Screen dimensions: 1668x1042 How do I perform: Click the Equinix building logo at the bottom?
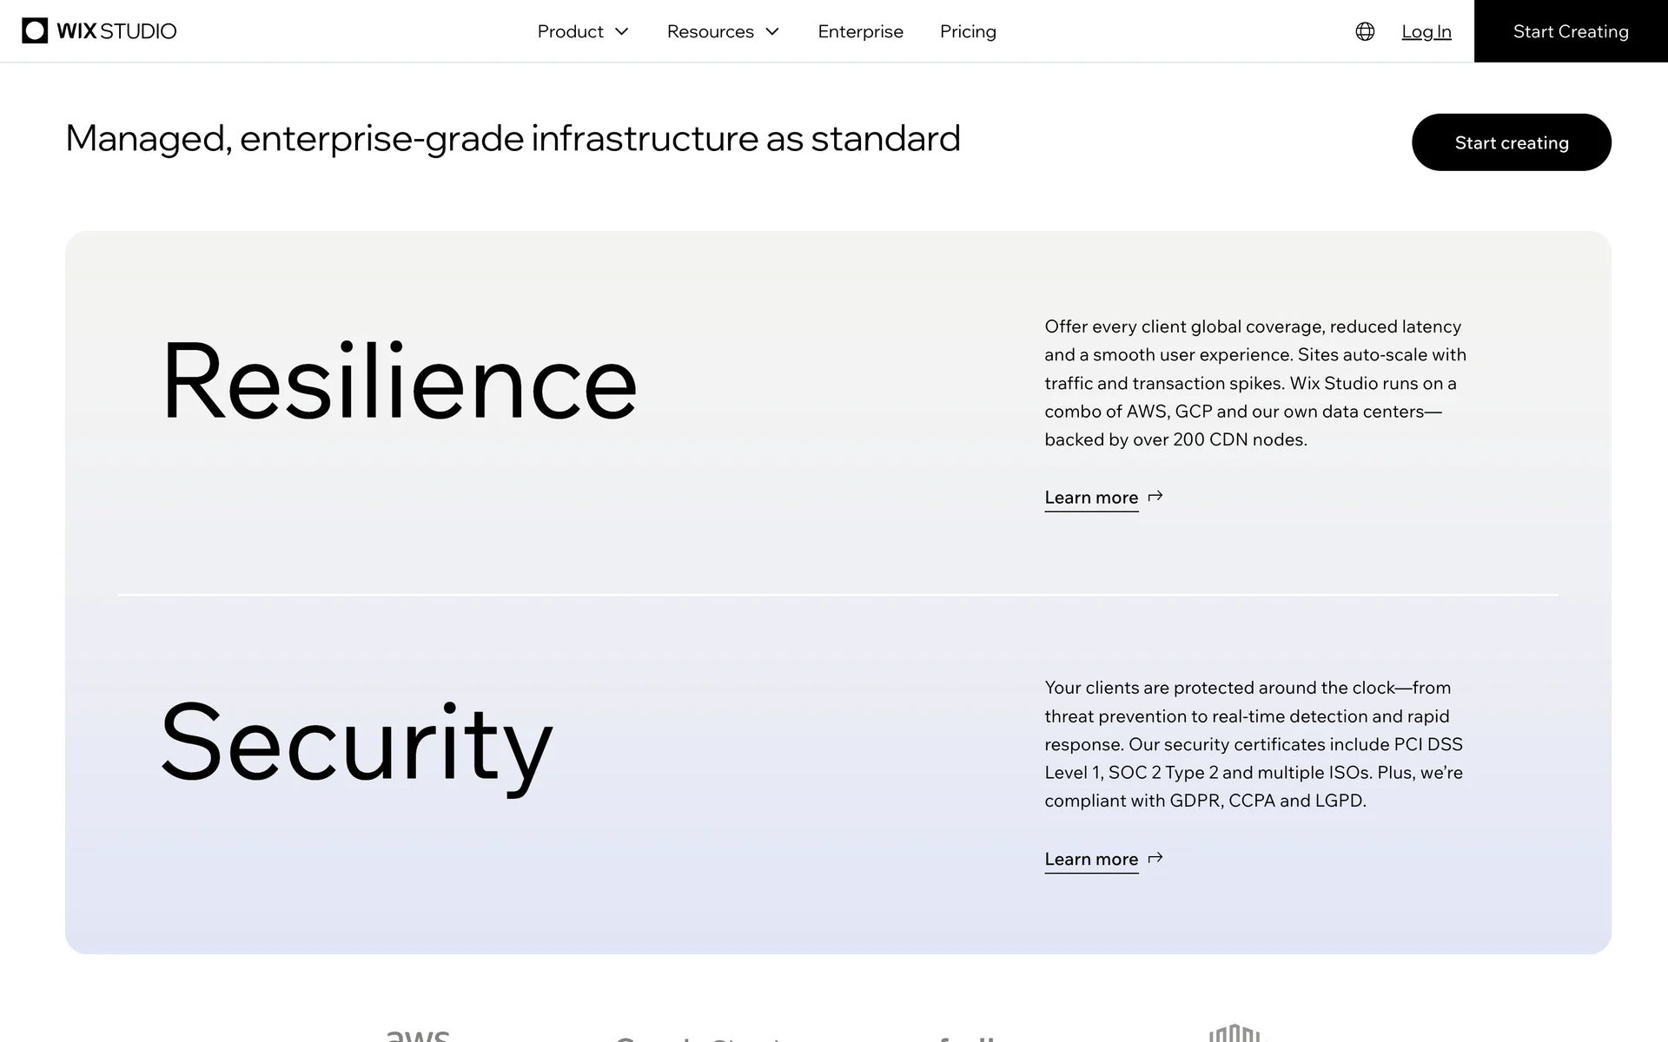click(x=1234, y=1033)
